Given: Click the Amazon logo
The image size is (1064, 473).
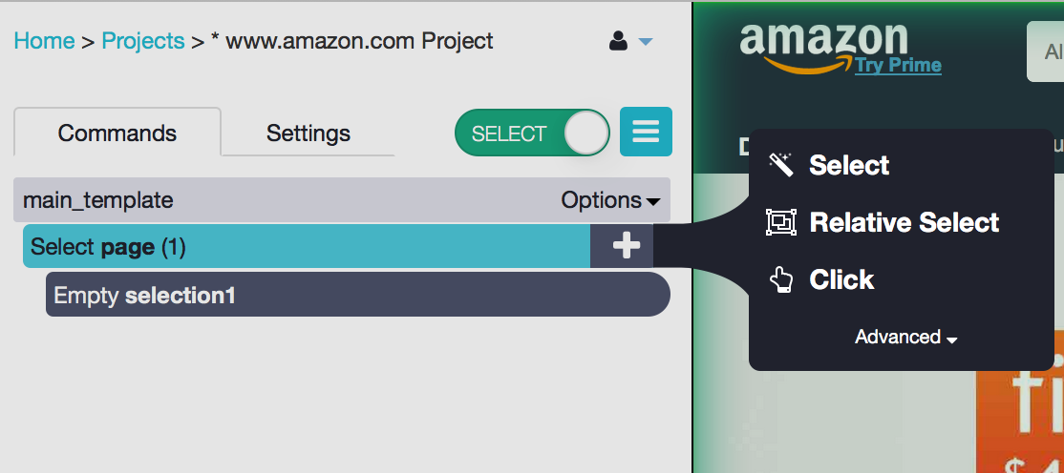Looking at the screenshot, I should (x=823, y=48).
